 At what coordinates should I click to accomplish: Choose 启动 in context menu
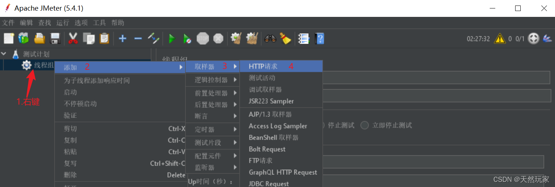120,92
